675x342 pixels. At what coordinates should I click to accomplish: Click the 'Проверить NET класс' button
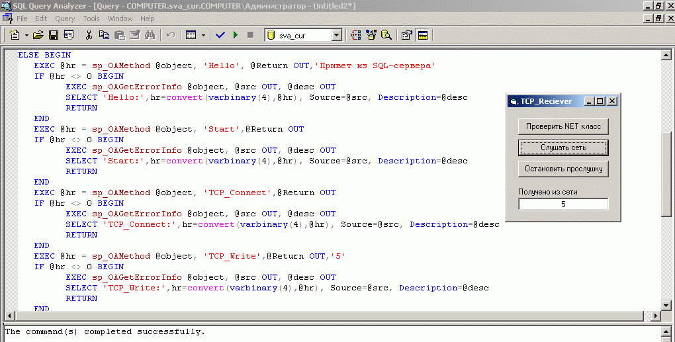tap(563, 126)
